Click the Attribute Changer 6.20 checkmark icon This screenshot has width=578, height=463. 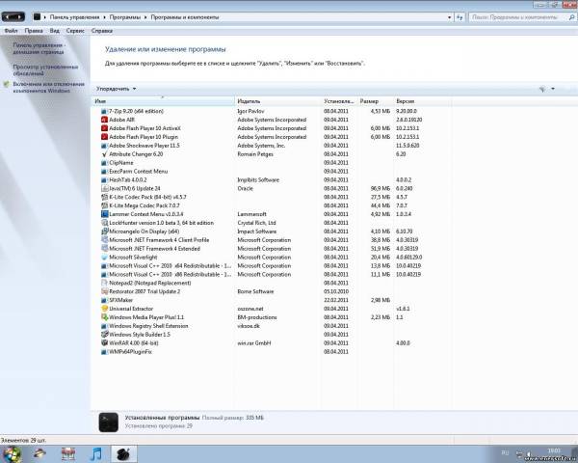[104, 154]
